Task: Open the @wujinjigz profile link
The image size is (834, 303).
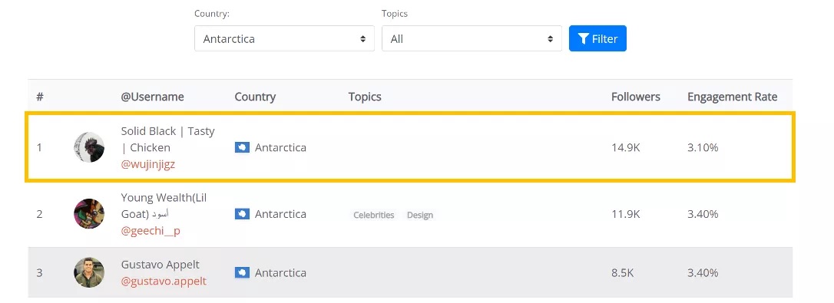Action: [x=148, y=164]
